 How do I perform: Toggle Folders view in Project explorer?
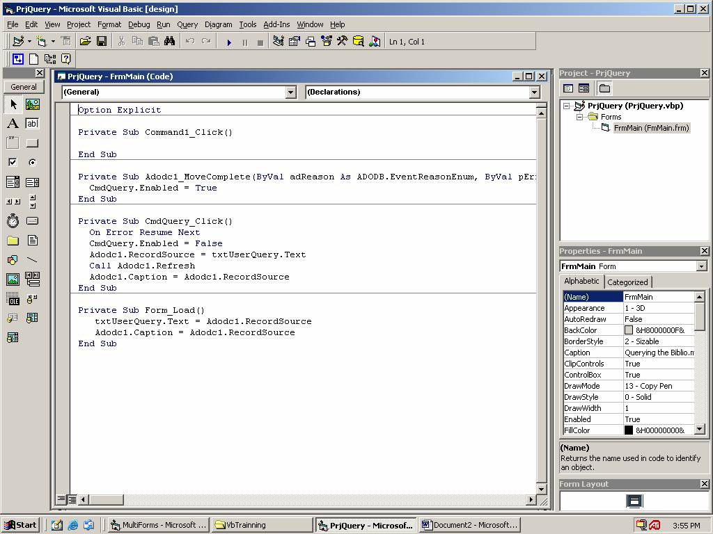[604, 88]
